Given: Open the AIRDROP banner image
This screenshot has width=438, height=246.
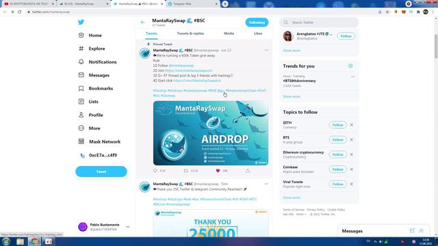Looking at the screenshot, I should pyautogui.click(x=211, y=133).
